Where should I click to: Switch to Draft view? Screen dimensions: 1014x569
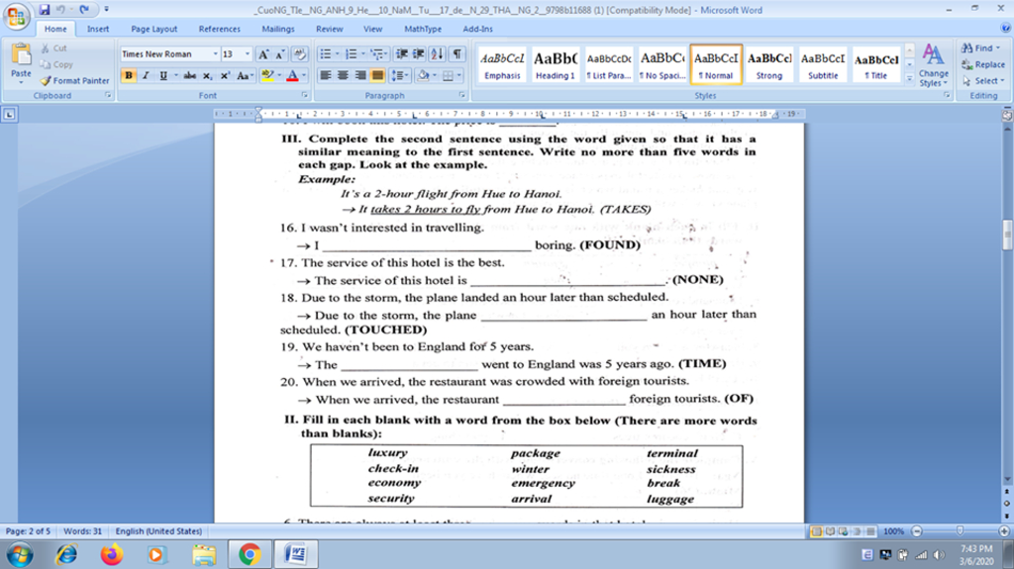click(x=871, y=531)
